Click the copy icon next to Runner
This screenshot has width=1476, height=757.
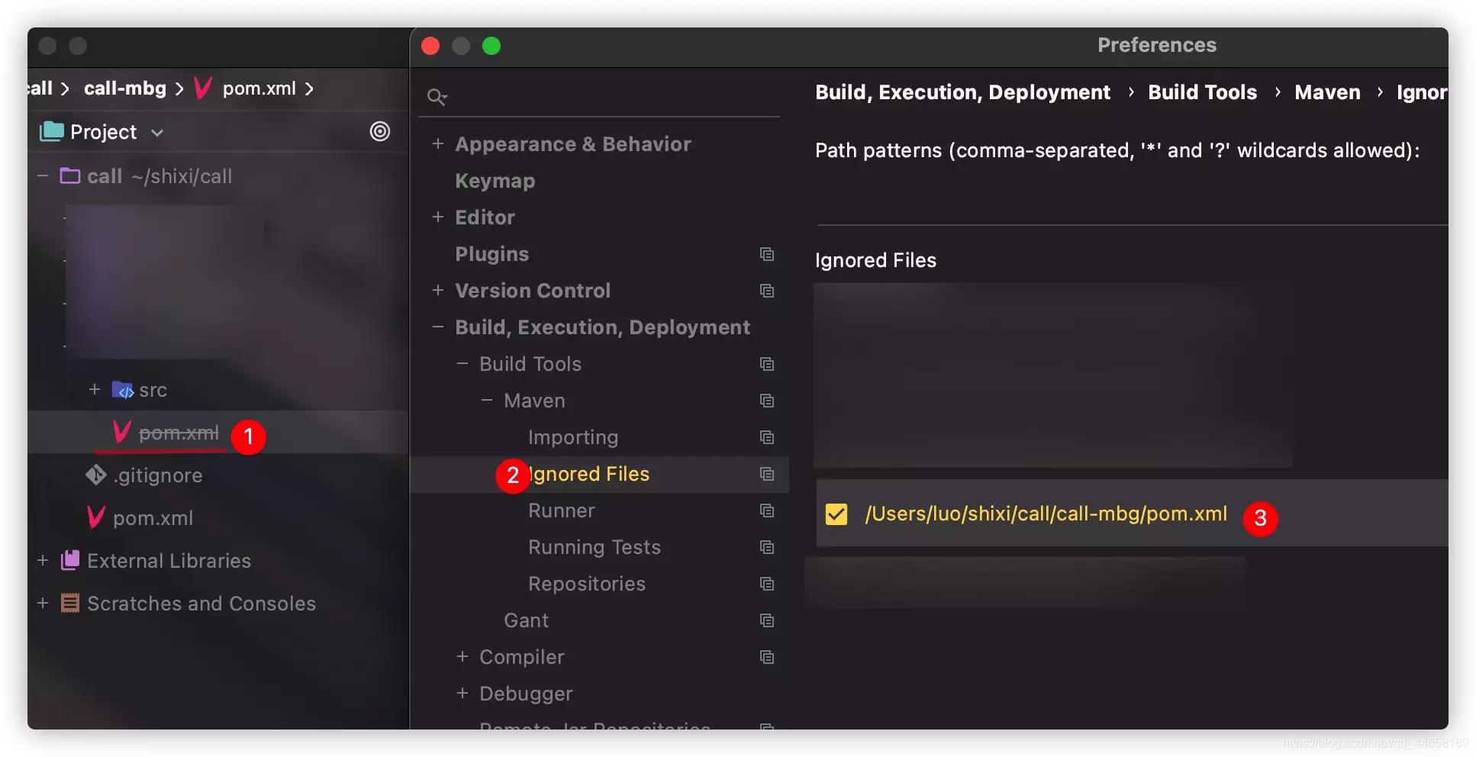point(767,511)
